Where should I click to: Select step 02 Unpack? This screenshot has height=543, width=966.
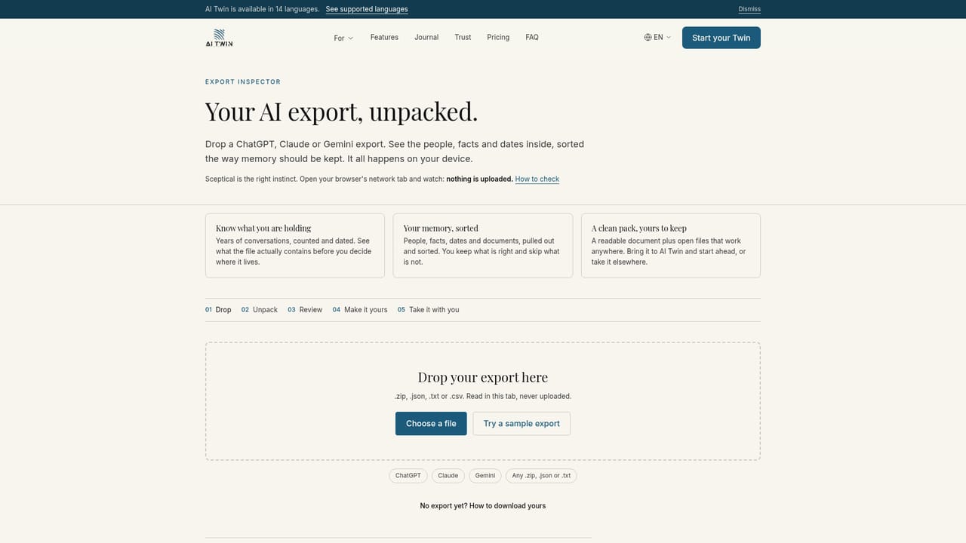click(x=260, y=310)
